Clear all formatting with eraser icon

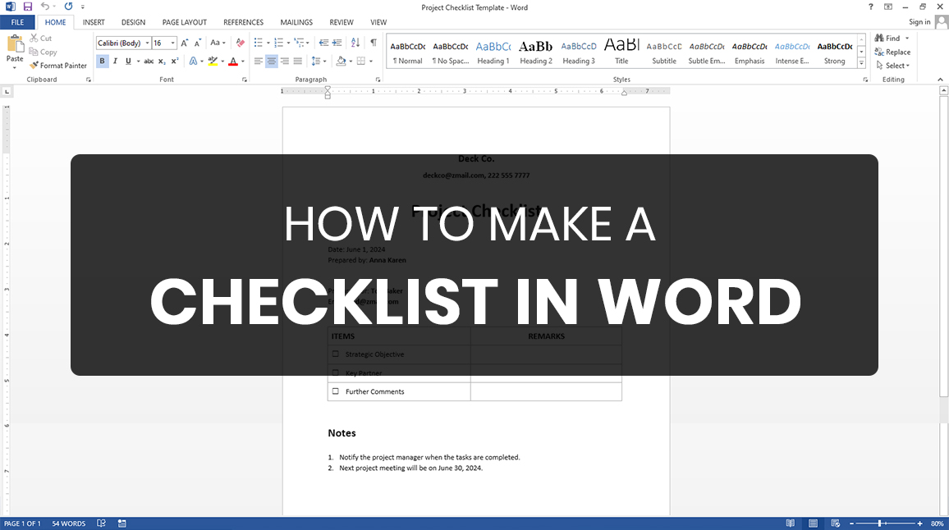(x=241, y=43)
